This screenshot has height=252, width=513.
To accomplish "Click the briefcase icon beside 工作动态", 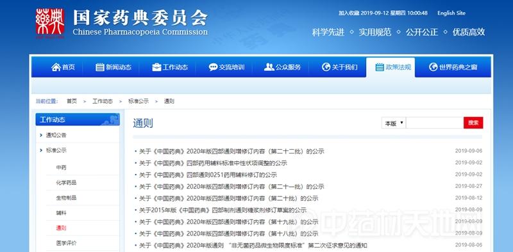I will (x=156, y=67).
